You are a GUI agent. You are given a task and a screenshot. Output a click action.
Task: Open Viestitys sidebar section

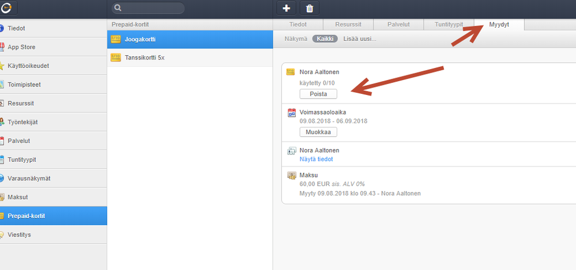53,235
